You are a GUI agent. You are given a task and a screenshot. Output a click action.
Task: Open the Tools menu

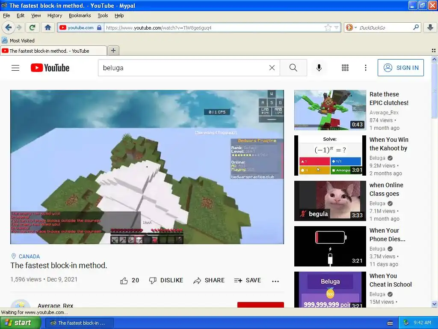tap(103, 15)
